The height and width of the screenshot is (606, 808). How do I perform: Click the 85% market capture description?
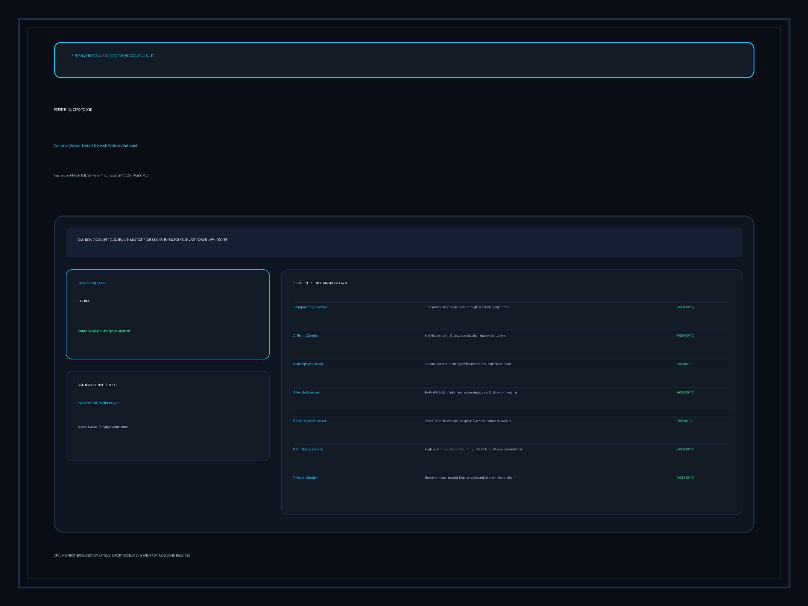coord(468,364)
